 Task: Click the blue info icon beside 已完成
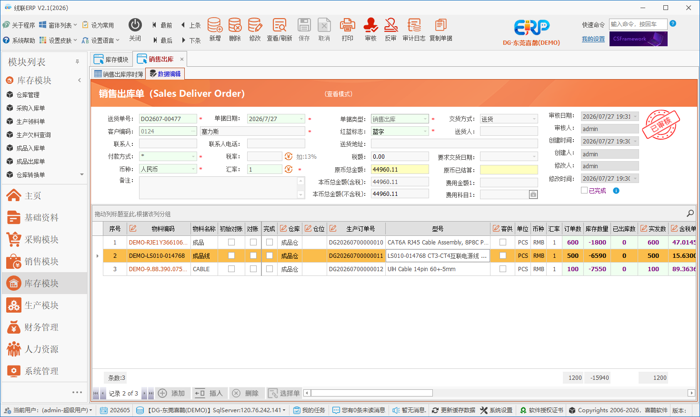tap(616, 191)
